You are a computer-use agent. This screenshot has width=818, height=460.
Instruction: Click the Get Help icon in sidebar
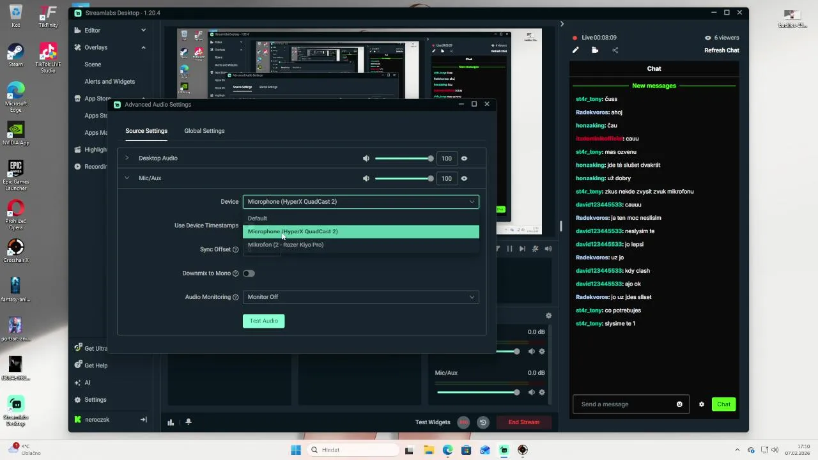(x=77, y=365)
